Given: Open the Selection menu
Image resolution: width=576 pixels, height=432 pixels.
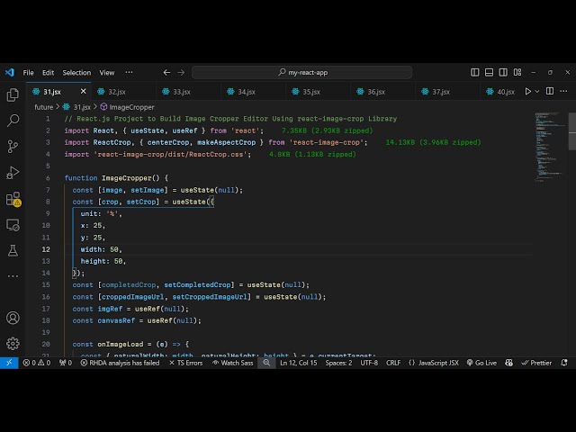Looking at the screenshot, I should [76, 72].
